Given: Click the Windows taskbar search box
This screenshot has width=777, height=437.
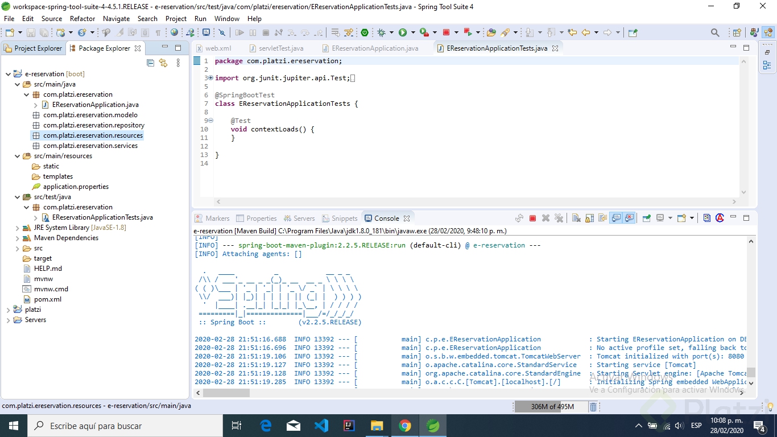Looking at the screenshot, I should (125, 426).
